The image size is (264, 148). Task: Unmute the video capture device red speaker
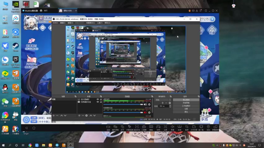pos(145,112)
